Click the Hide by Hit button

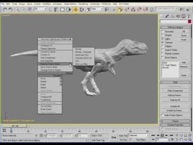(175, 100)
